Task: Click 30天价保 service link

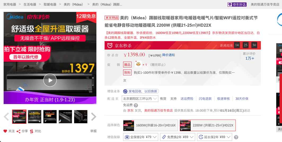Action: 242,99
